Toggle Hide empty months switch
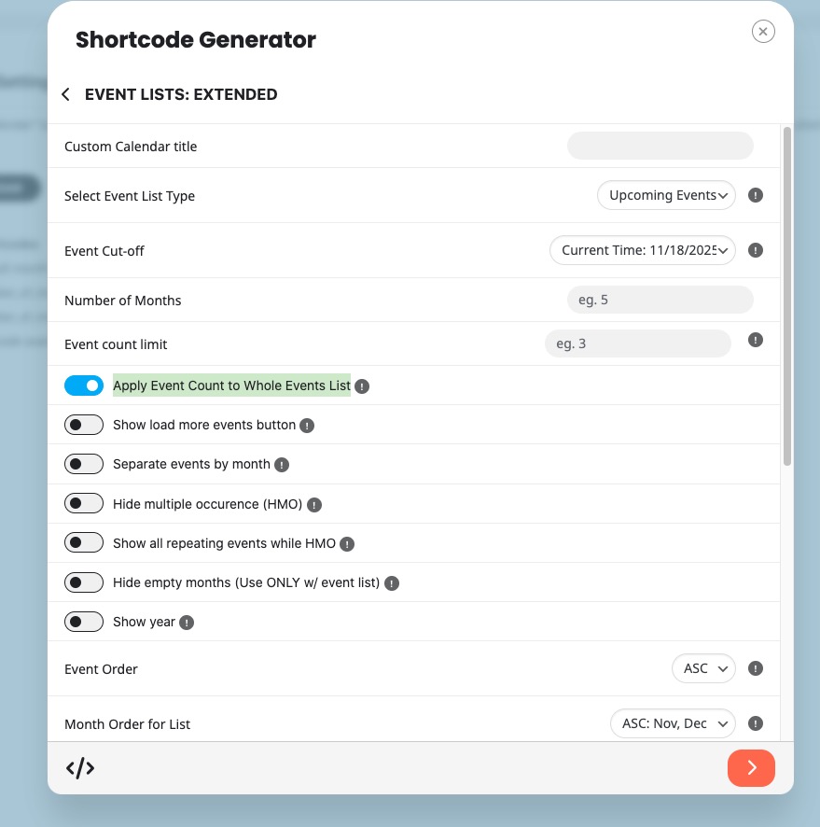 tap(84, 582)
